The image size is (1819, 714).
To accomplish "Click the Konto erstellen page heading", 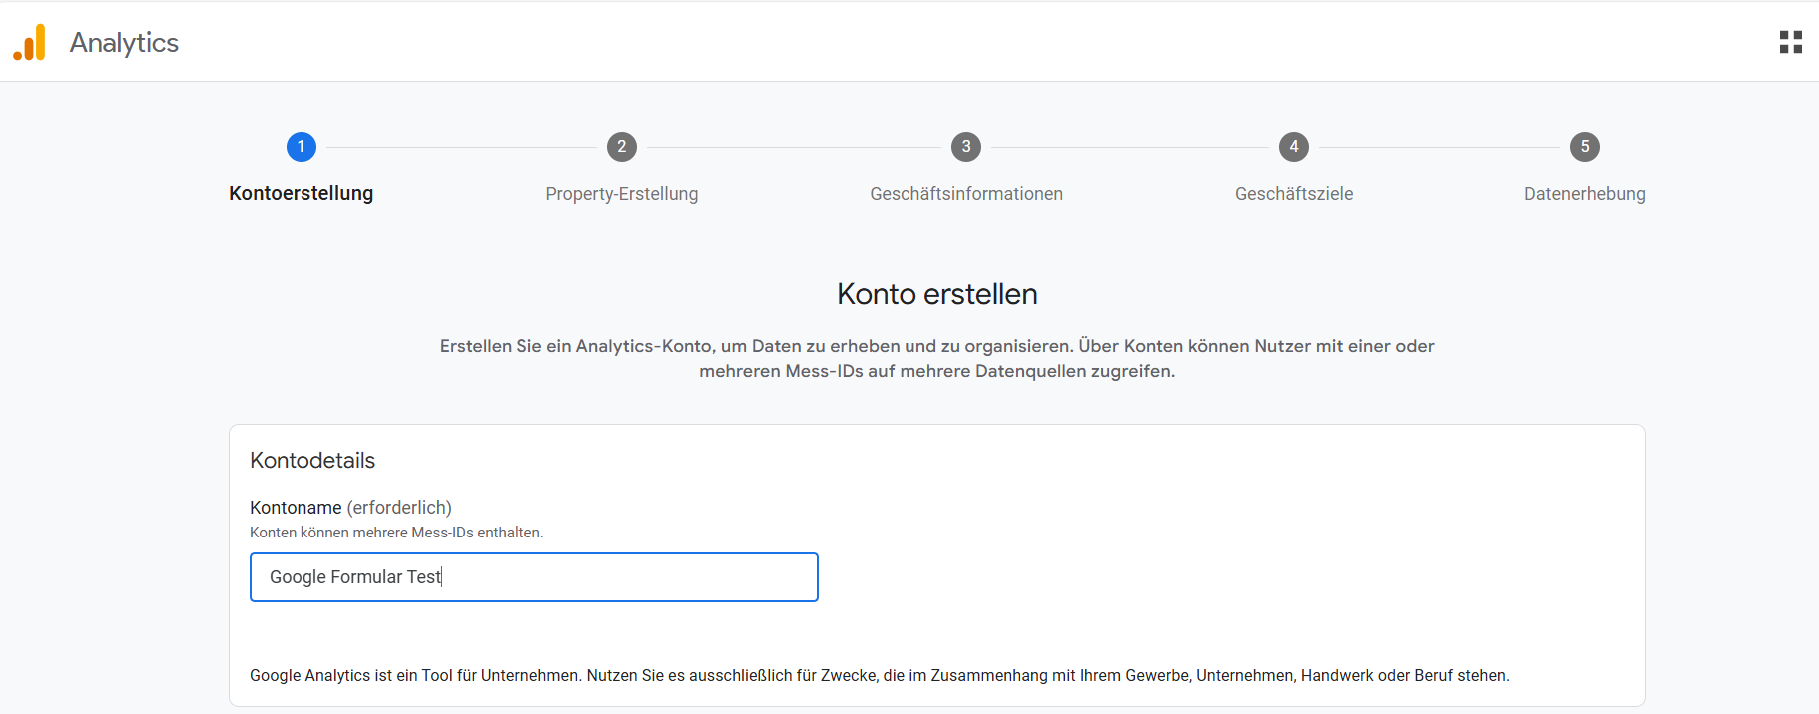I will point(936,294).
